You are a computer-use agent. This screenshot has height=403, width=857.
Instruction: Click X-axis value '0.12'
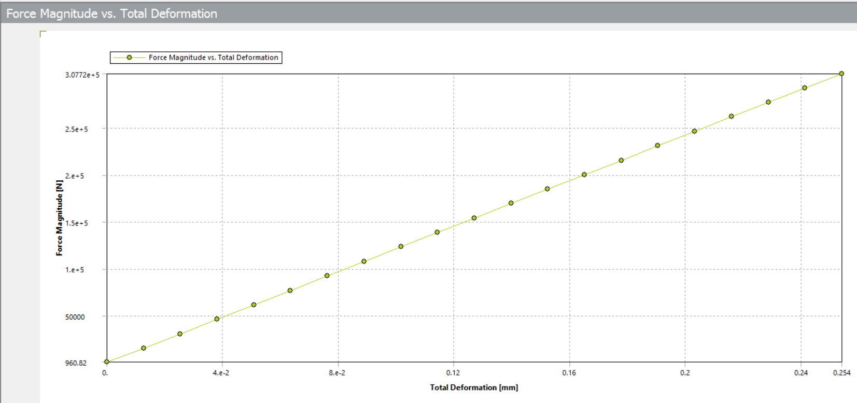[x=453, y=373]
